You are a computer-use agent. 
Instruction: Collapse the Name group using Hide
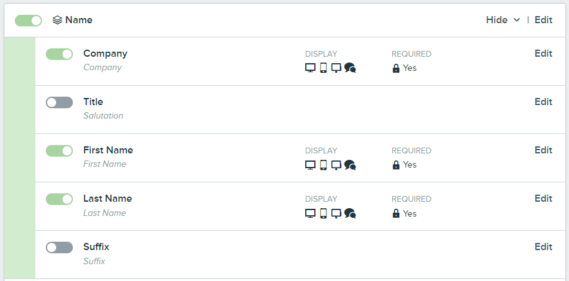point(497,20)
